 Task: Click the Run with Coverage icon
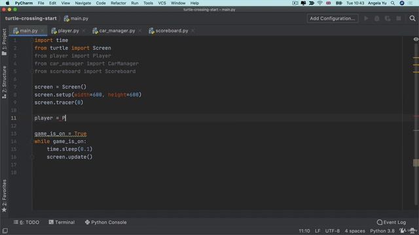pos(388,18)
